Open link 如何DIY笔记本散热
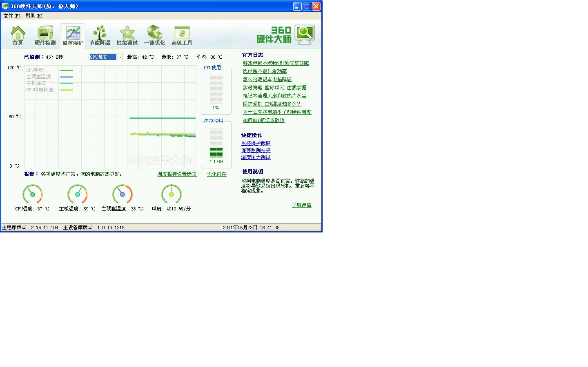This screenshot has width=588, height=367. [263, 120]
